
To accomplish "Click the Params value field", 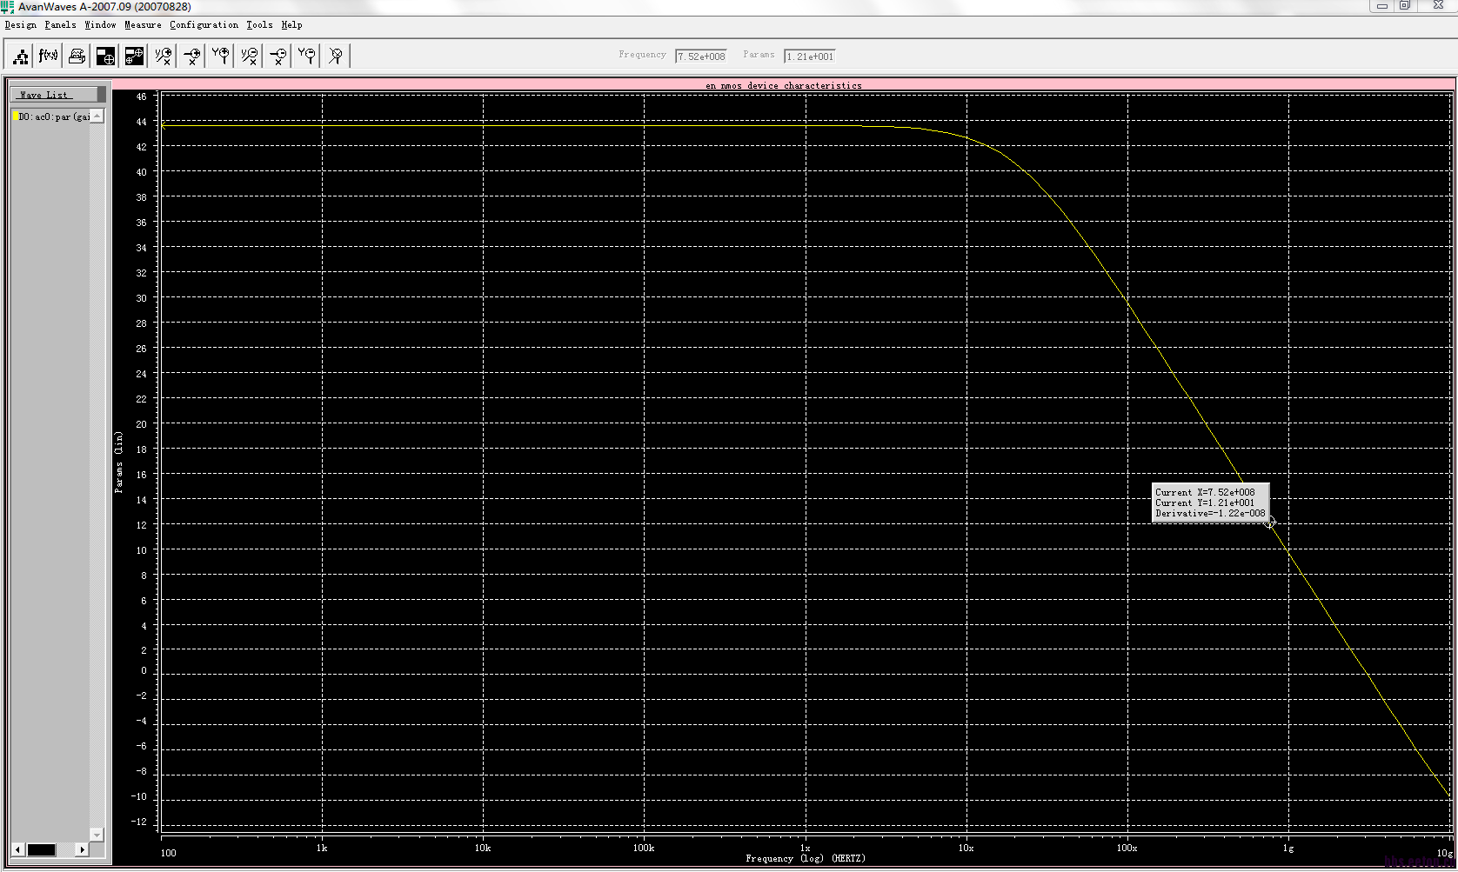I will (x=810, y=57).
